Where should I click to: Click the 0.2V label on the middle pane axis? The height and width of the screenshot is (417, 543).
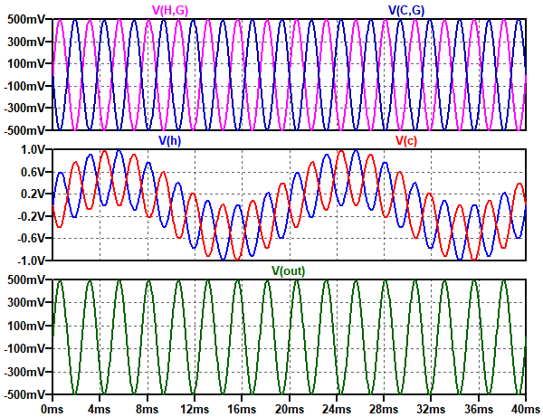point(32,194)
